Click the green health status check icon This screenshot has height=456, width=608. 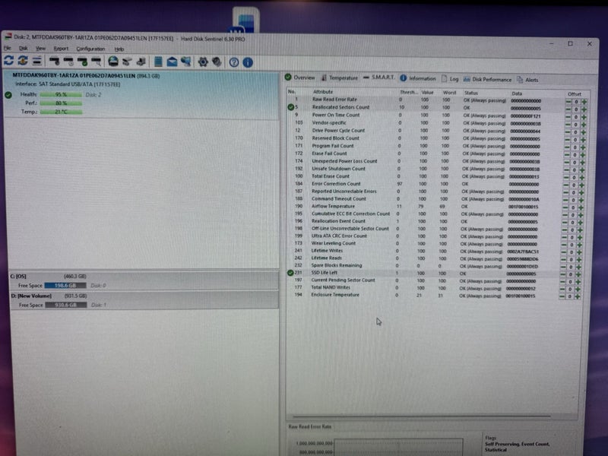coord(8,94)
